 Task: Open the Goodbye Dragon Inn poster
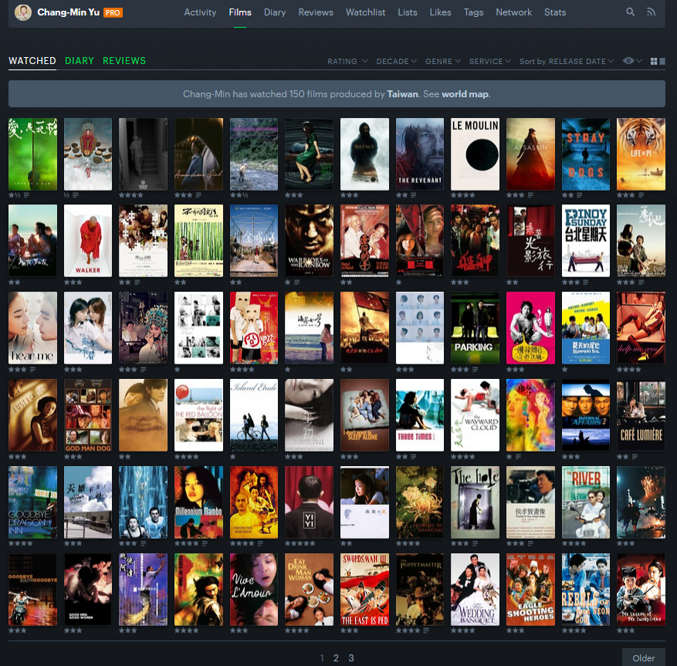tap(33, 502)
